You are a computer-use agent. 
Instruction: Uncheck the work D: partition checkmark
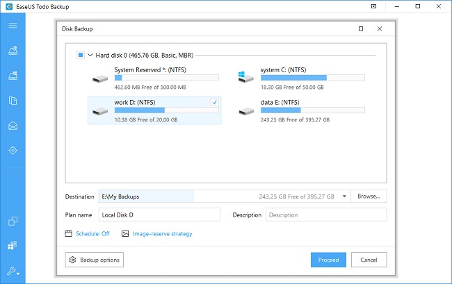214,102
